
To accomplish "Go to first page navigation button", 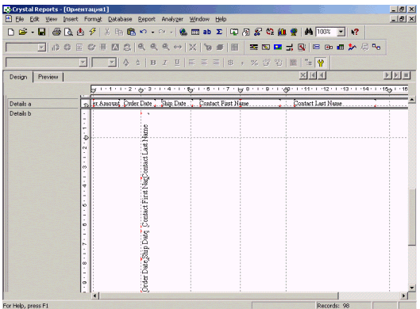I will 313,75.
